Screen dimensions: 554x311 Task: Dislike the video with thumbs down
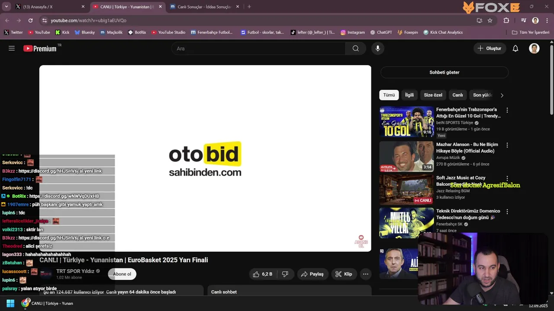(x=285, y=274)
